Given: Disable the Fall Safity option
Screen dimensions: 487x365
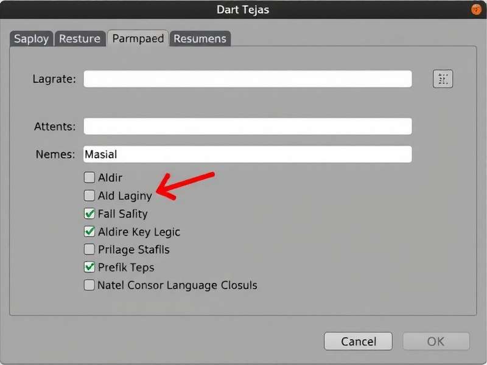Looking at the screenshot, I should point(89,214).
